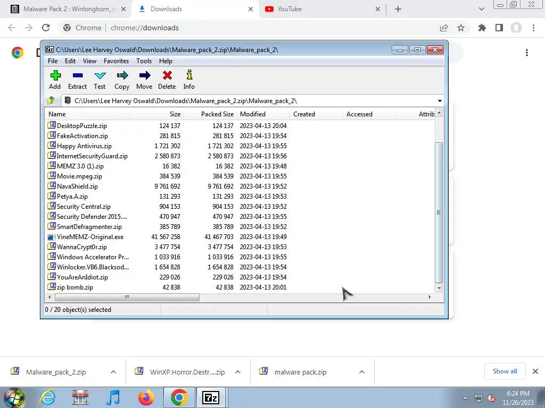Sort files by Modified column

tap(263, 114)
